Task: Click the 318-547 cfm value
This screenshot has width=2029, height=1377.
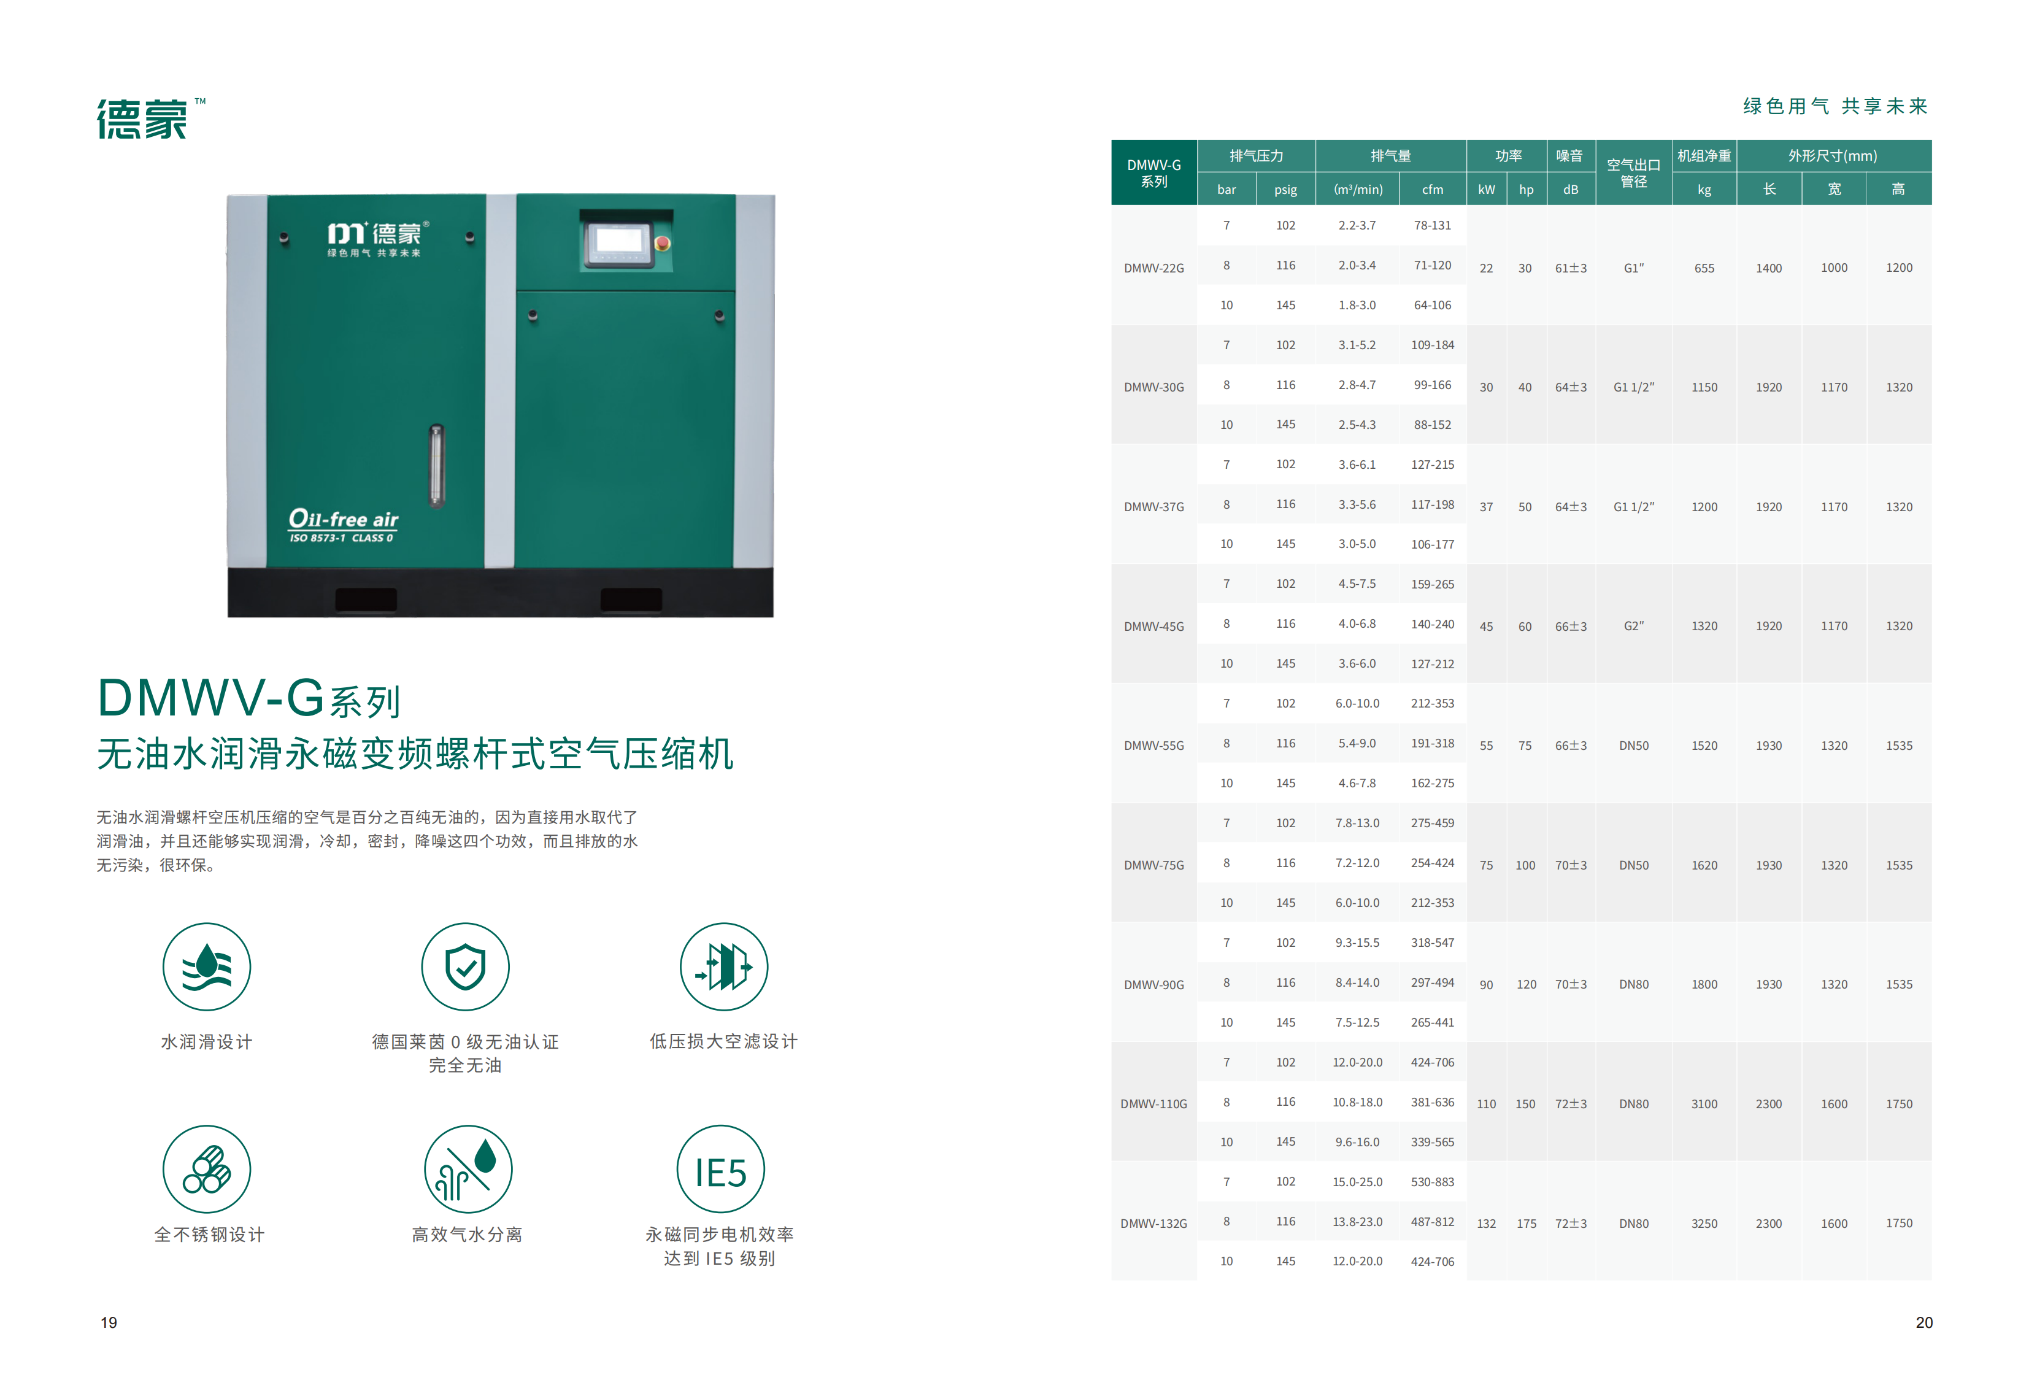Action: click(1433, 943)
